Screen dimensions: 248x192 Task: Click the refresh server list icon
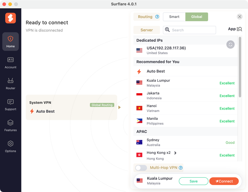coord(230,45)
